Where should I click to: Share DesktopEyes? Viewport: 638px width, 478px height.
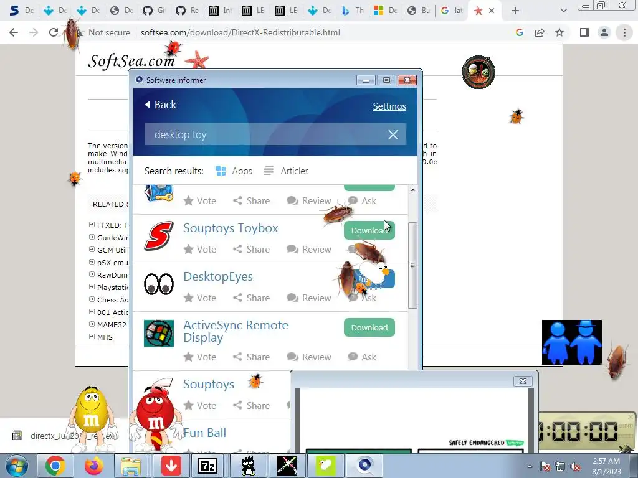(251, 298)
